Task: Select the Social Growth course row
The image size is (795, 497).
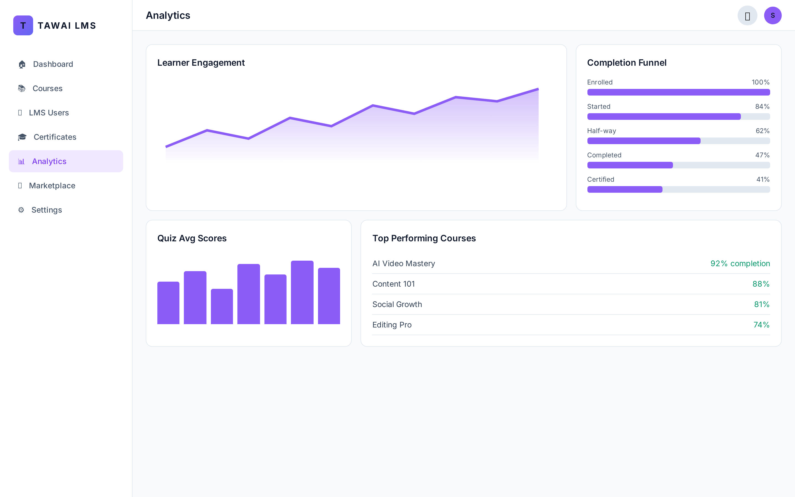Action: (x=571, y=304)
